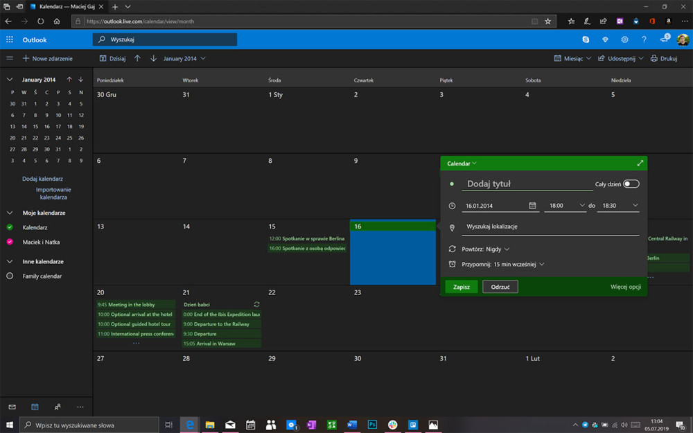The height and width of the screenshot is (433, 693).
Task: Jump to today with Dzisiaj
Action: [x=113, y=58]
